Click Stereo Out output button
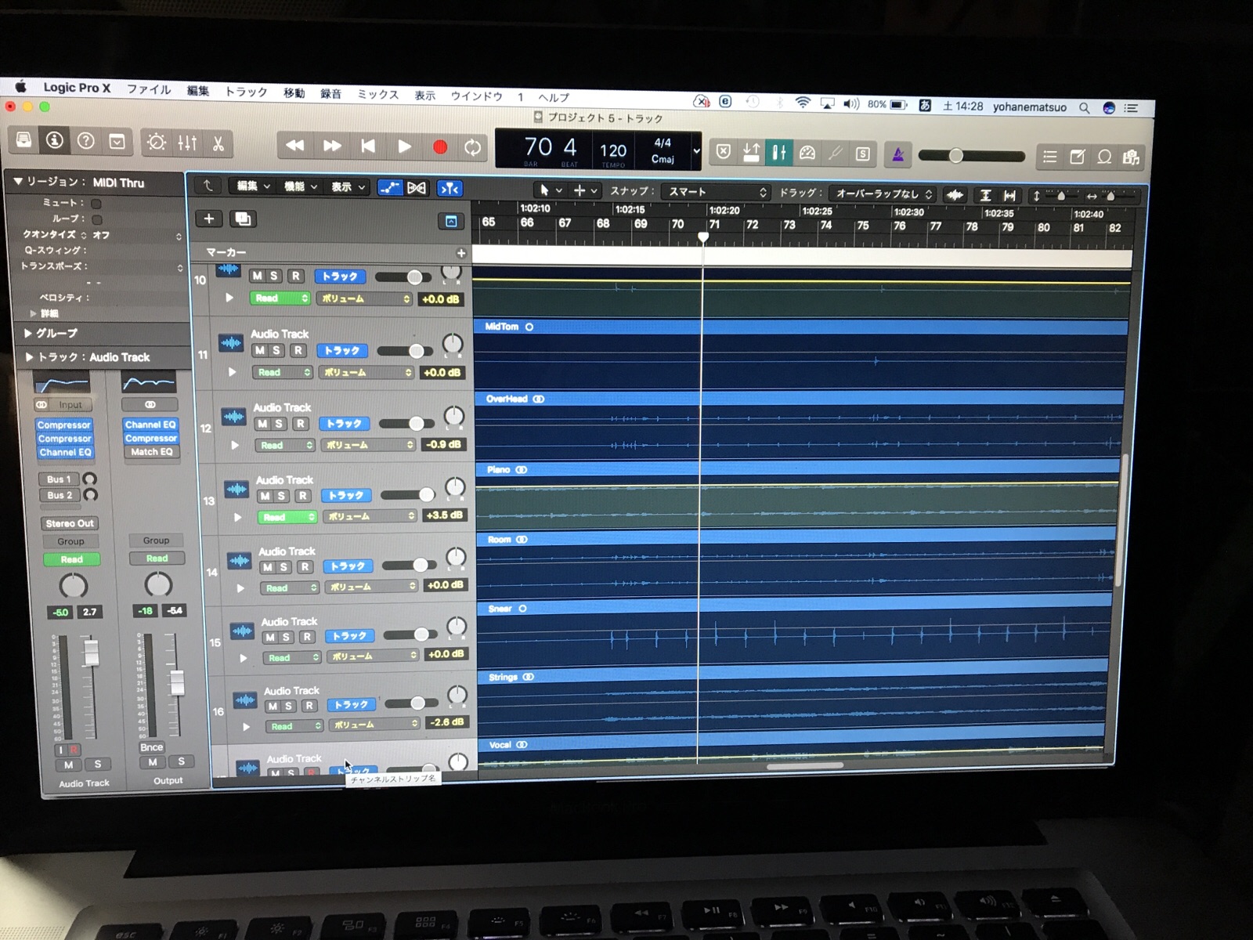The width and height of the screenshot is (1253, 940). (x=70, y=523)
